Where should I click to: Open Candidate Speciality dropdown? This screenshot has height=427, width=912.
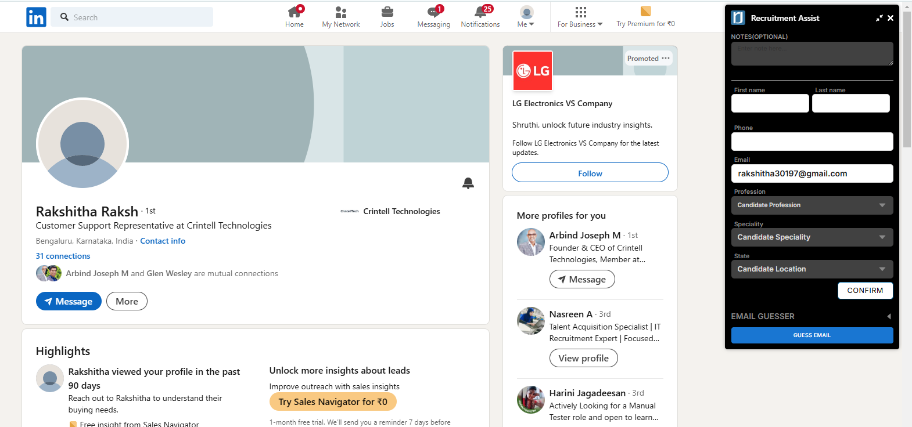tap(812, 237)
